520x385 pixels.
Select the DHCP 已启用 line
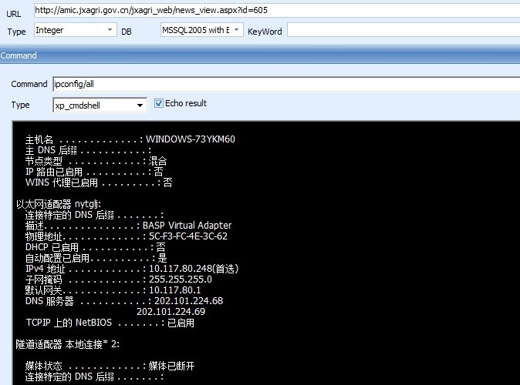point(96,247)
